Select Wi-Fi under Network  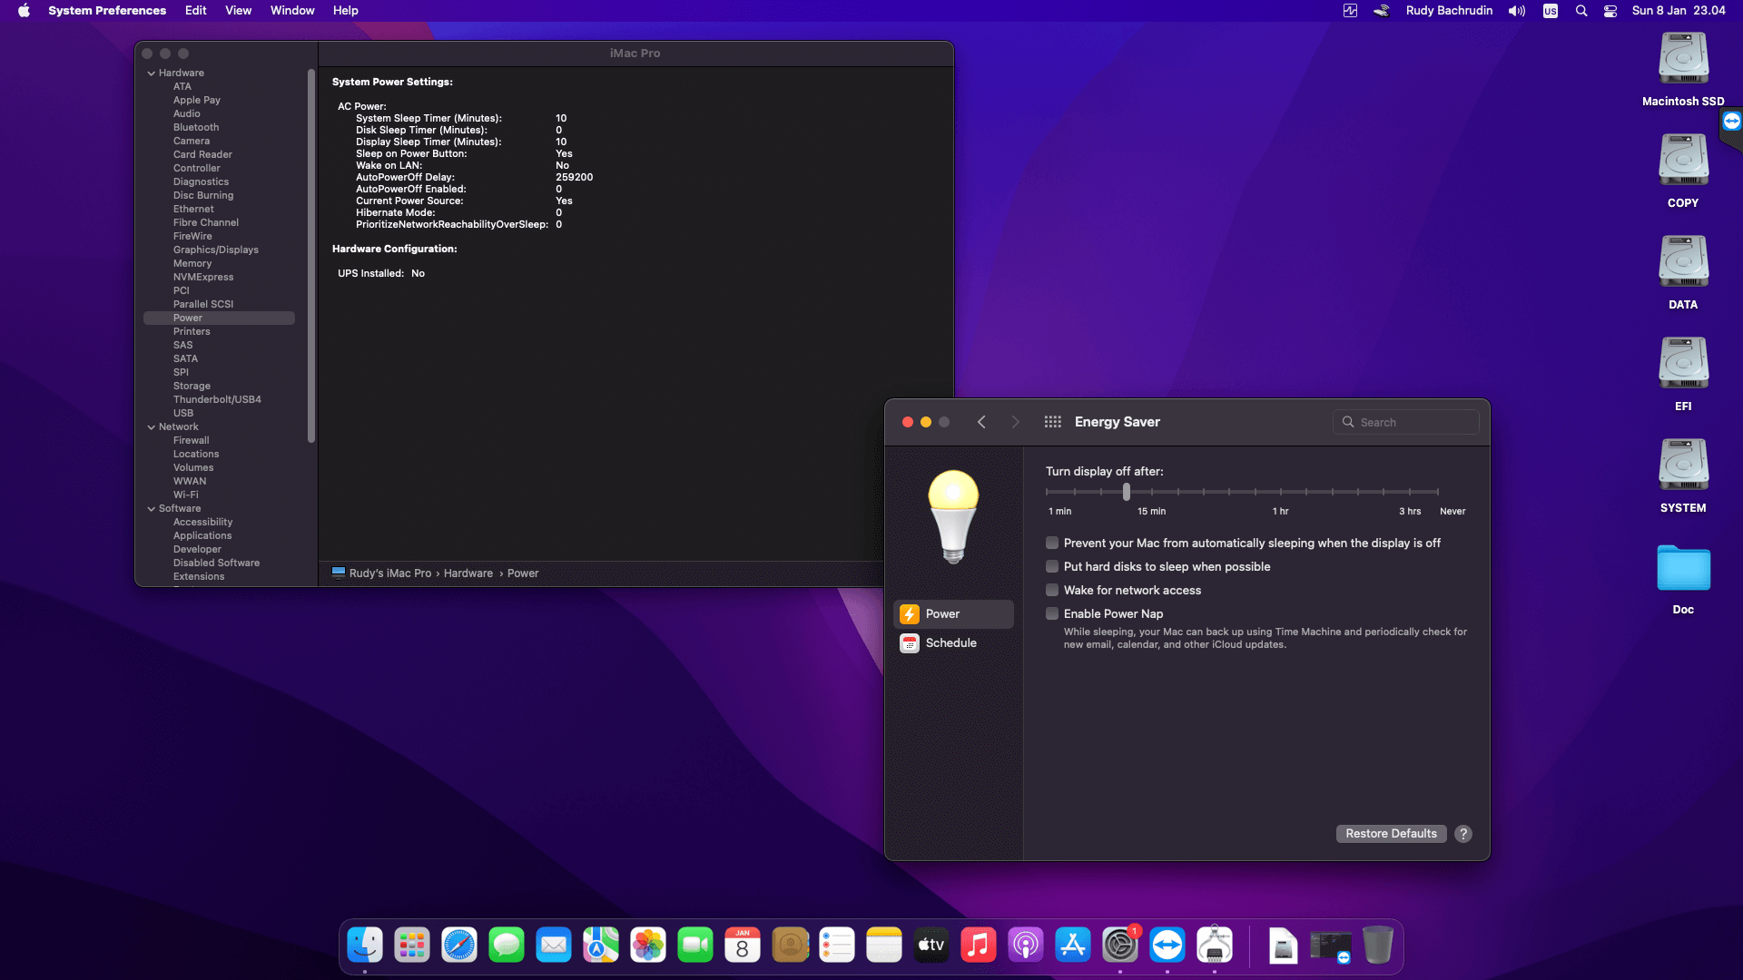[x=186, y=495]
